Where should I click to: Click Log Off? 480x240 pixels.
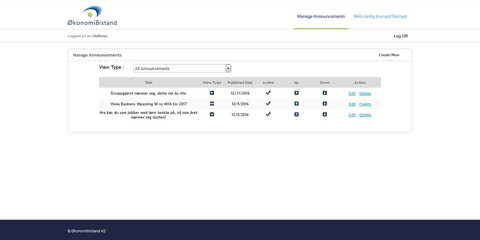(x=400, y=36)
